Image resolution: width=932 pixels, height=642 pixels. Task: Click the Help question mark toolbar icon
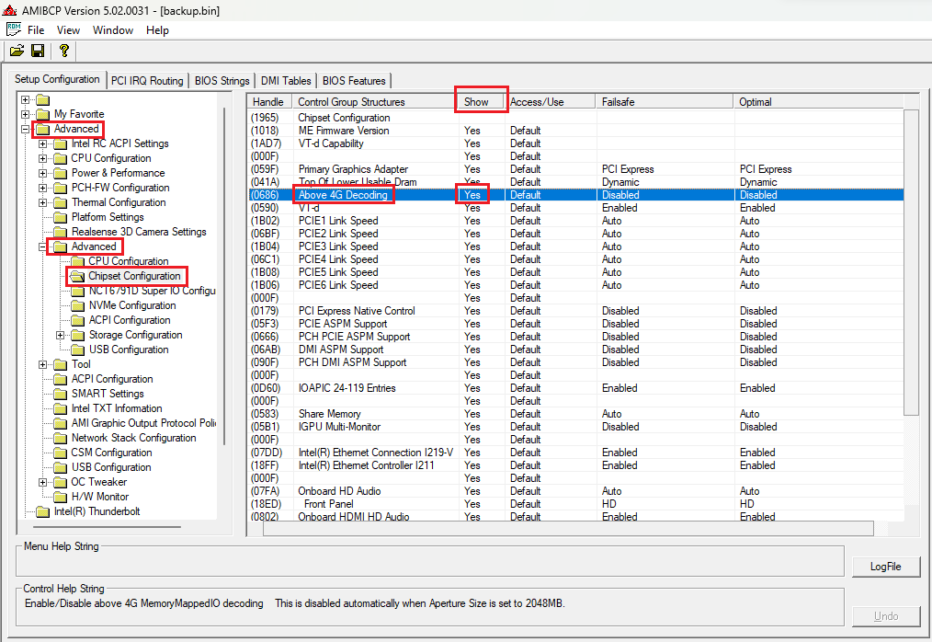[63, 51]
